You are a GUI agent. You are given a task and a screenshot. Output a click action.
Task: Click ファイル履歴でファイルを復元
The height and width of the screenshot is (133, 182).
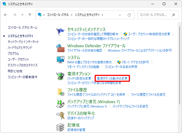pos(148,94)
